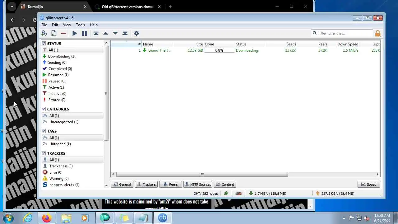The image size is (398, 224).
Task: Move torrent down in queue
Action: click(115, 33)
